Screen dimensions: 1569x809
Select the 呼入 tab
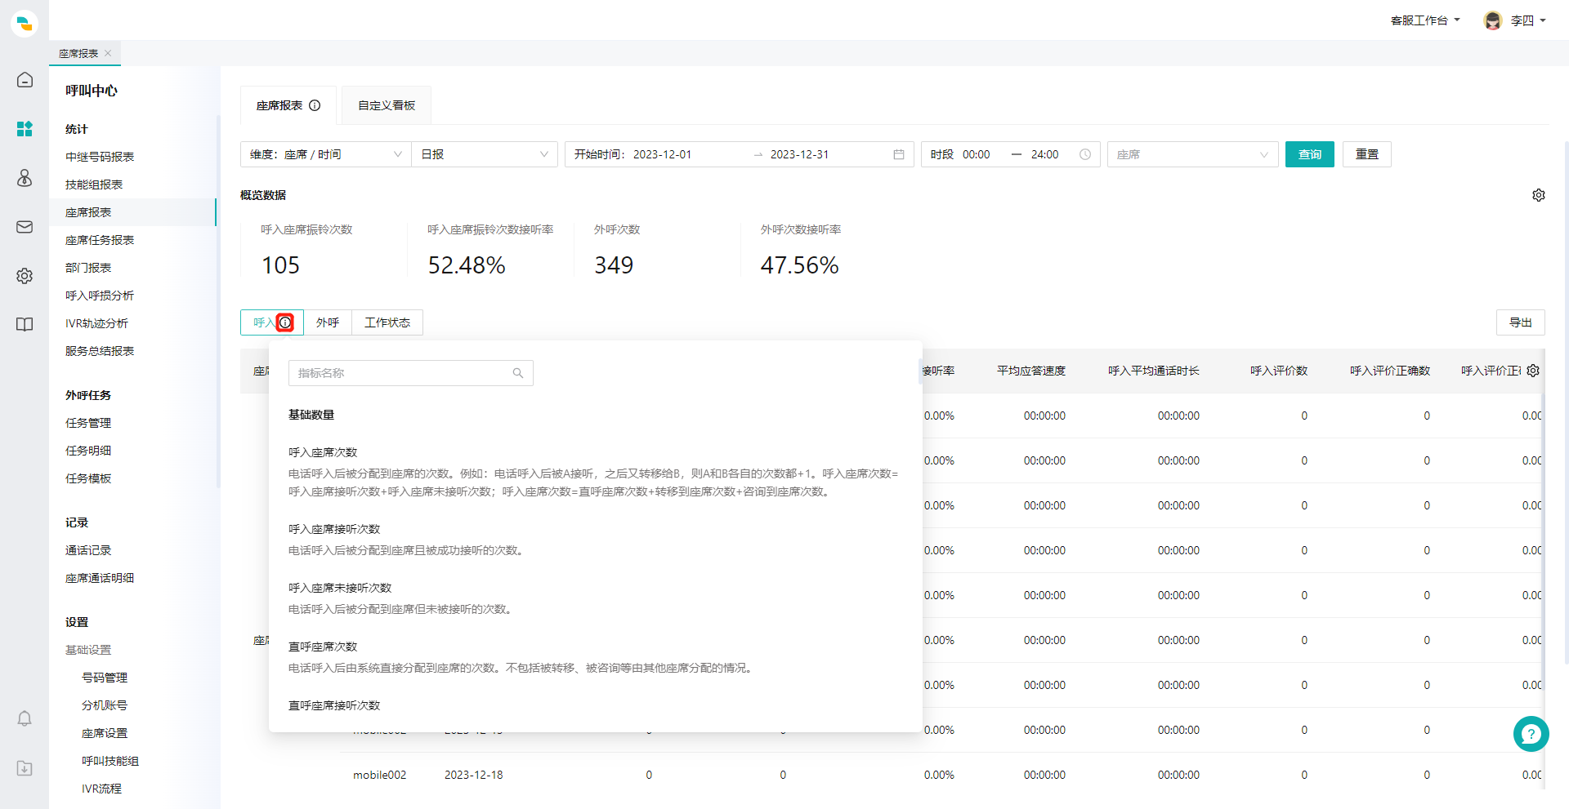(264, 322)
